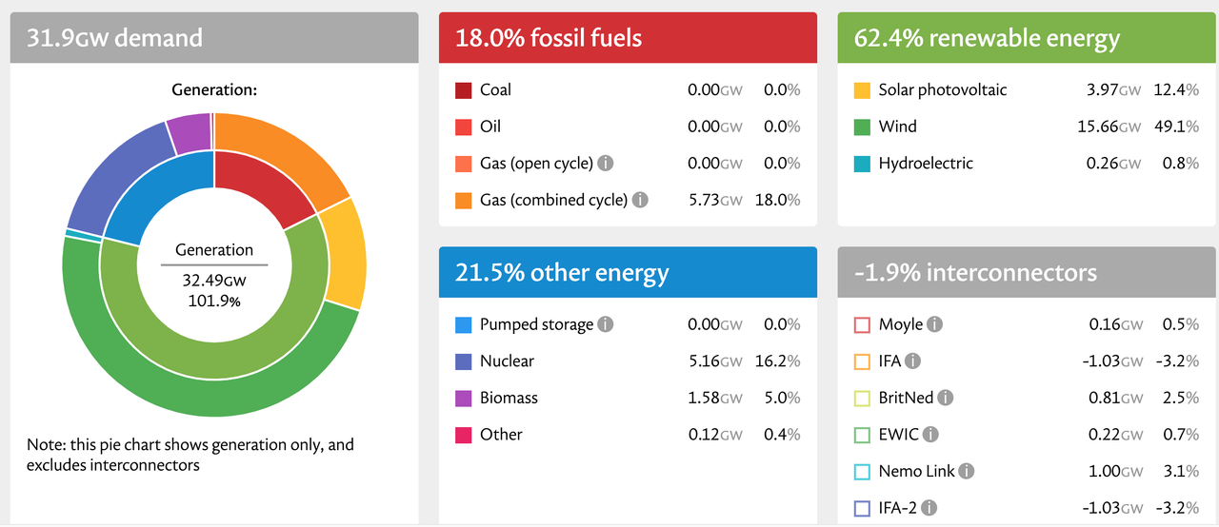Select the 62.4% renewable energy header
The height and width of the screenshot is (527, 1219).
click(x=1027, y=38)
